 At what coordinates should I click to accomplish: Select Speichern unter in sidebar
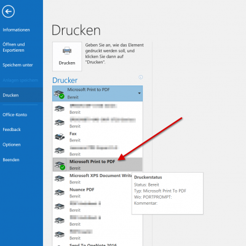(x=18, y=65)
